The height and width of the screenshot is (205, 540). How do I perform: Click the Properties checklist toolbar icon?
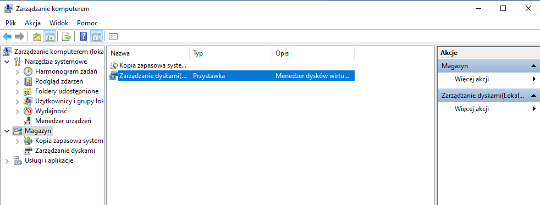point(113,36)
